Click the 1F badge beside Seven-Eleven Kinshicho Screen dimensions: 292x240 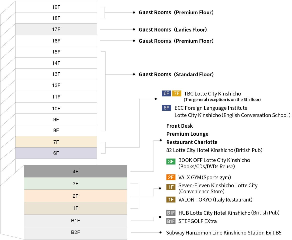point(171,187)
